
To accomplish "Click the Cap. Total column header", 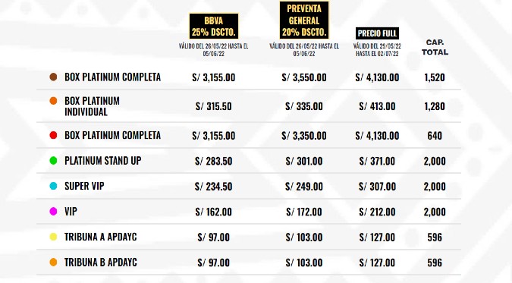I will click(x=435, y=47).
